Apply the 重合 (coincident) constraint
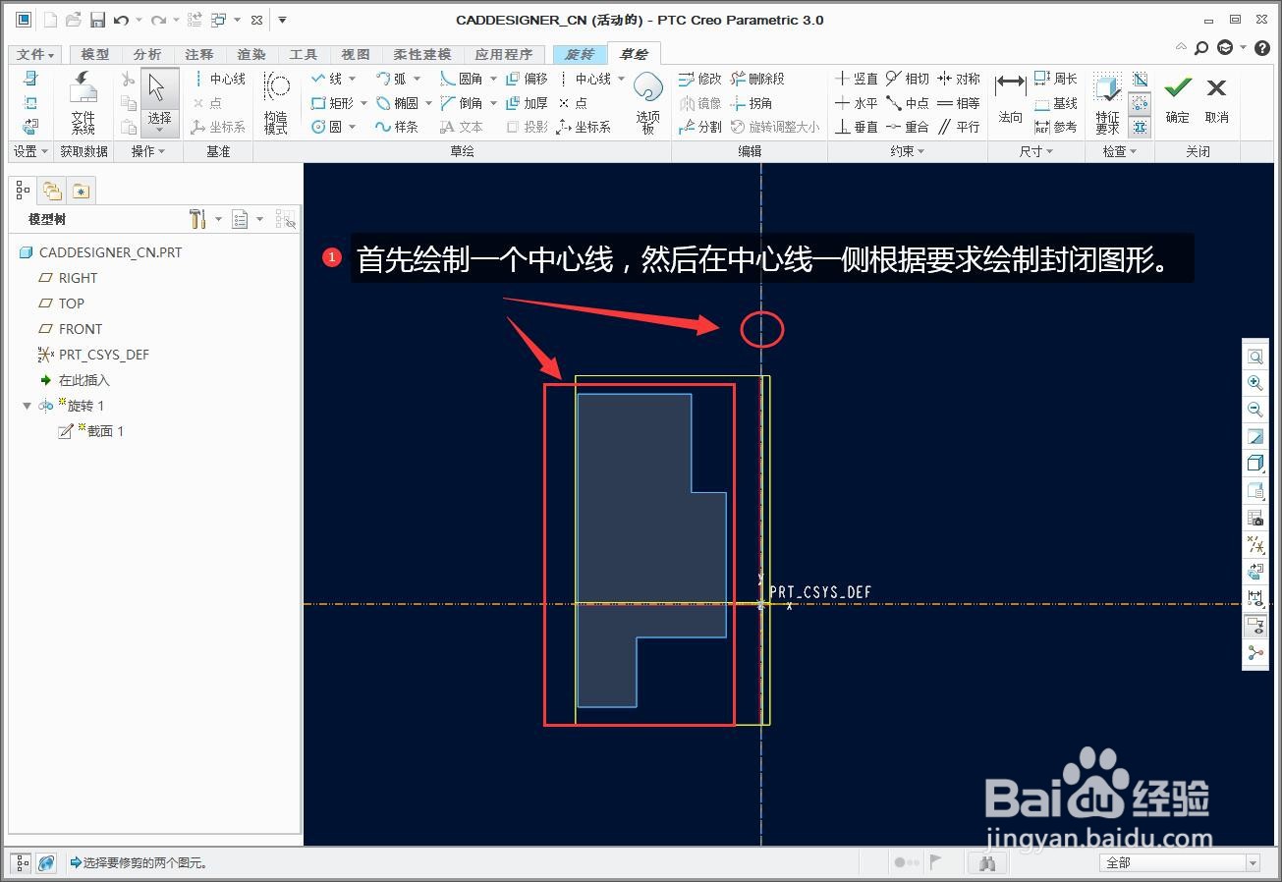Viewport: 1282px width, 882px height. pos(908,127)
